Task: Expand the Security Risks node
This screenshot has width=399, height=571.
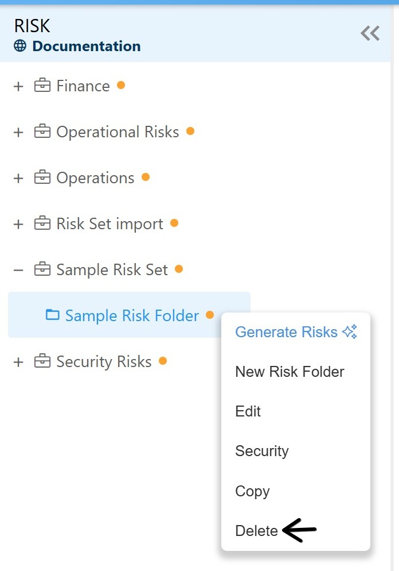Action: tap(18, 362)
